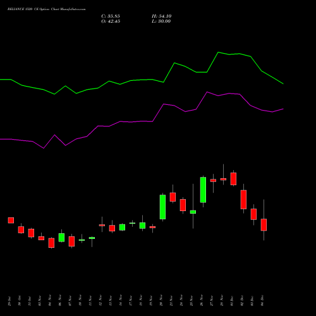Click the 12 Nov date label
The height and width of the screenshot is (316, 316).
(x=100, y=300)
